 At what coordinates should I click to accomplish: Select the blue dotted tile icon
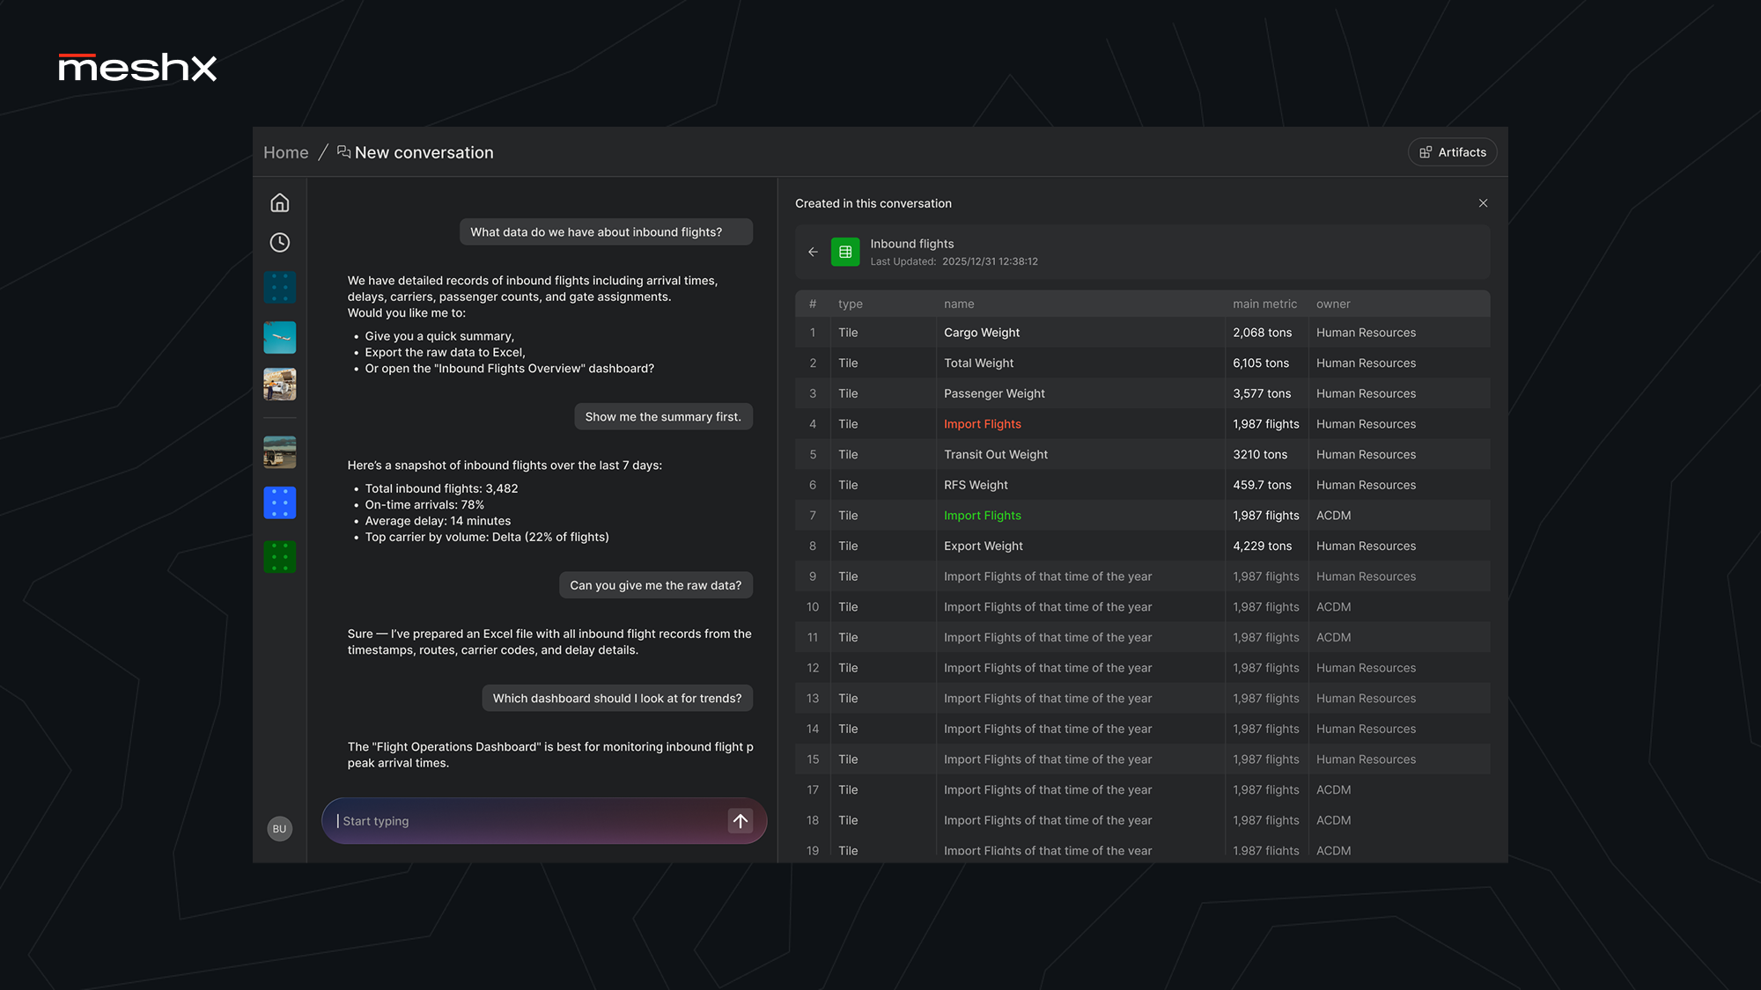[x=279, y=502]
